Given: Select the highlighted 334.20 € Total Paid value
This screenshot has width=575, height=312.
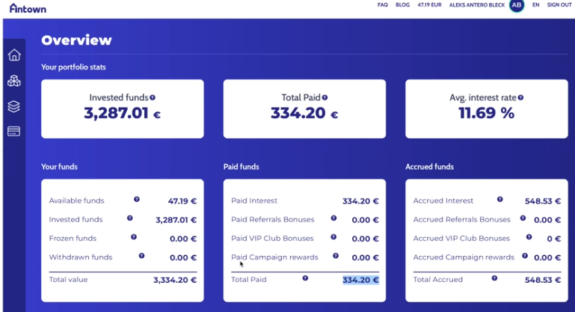Looking at the screenshot, I should click(361, 280).
